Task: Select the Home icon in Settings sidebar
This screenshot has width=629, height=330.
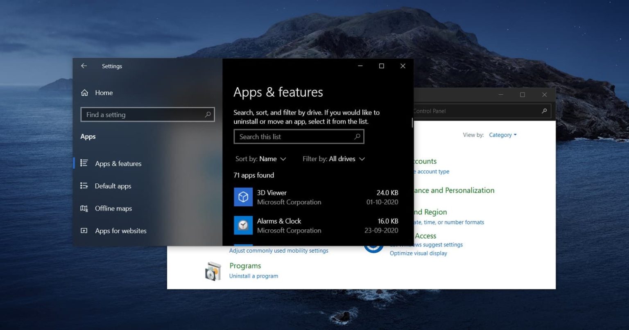Action: click(84, 93)
